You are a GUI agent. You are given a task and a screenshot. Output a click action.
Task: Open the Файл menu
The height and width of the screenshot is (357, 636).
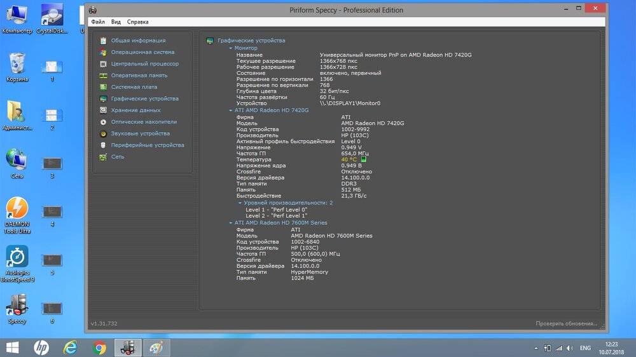tap(97, 22)
